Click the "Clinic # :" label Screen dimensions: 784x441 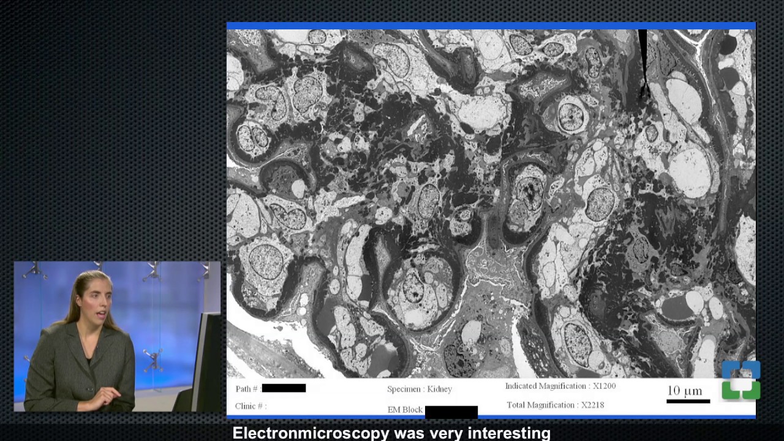[251, 406]
